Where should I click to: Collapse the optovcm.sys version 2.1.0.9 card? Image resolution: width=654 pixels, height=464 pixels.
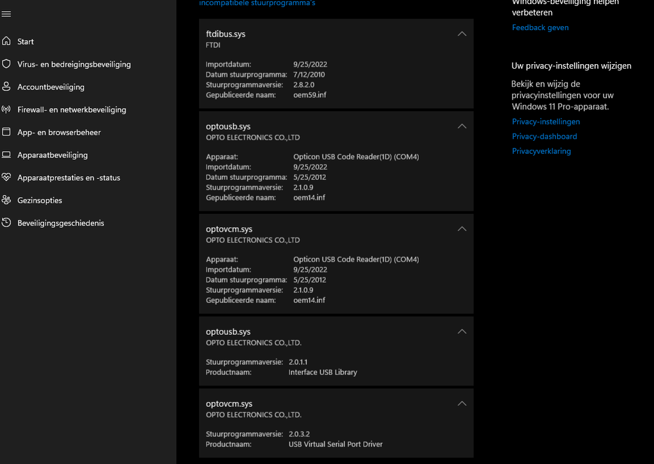[462, 229]
